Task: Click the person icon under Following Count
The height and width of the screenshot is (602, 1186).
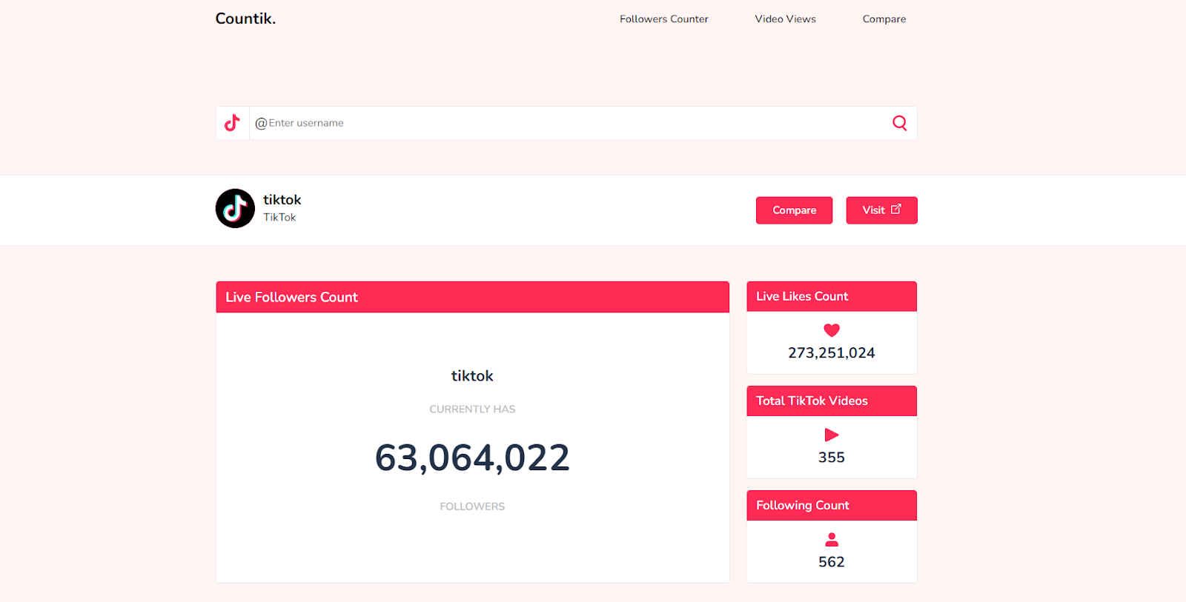Action: pyautogui.click(x=832, y=540)
